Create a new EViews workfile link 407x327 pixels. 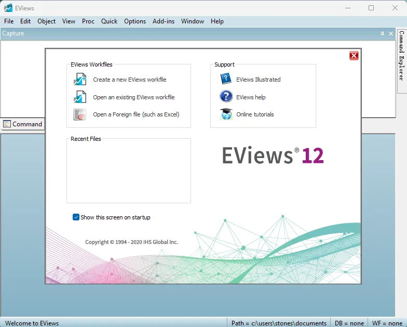pyautogui.click(x=130, y=80)
